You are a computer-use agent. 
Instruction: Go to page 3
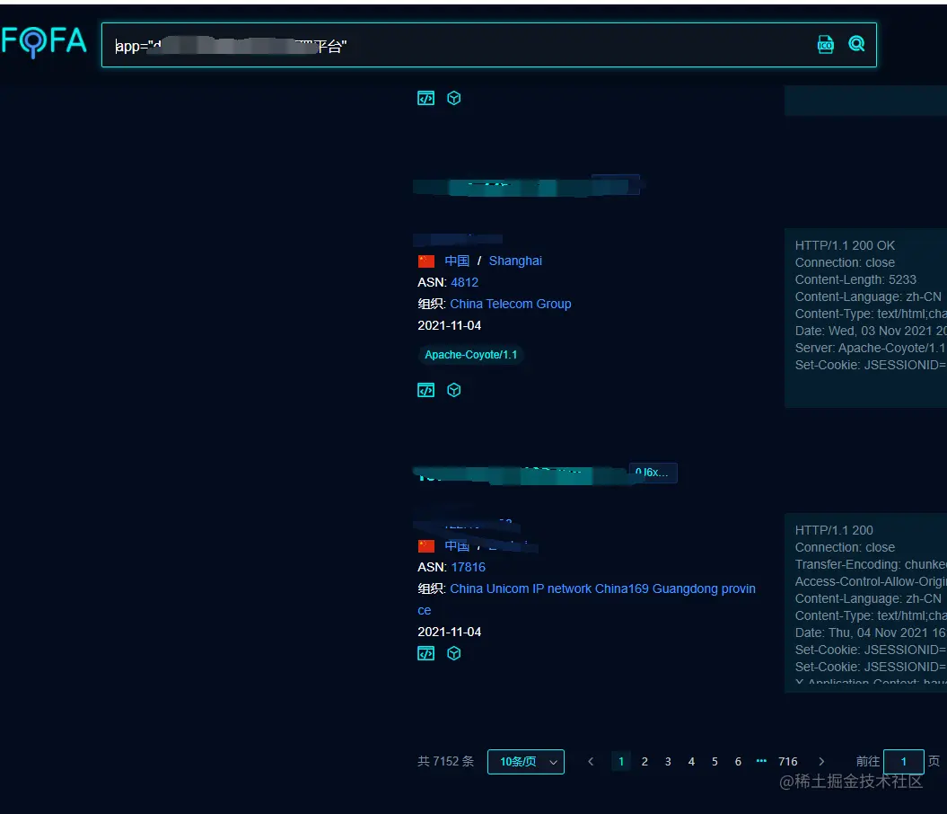pyautogui.click(x=668, y=761)
